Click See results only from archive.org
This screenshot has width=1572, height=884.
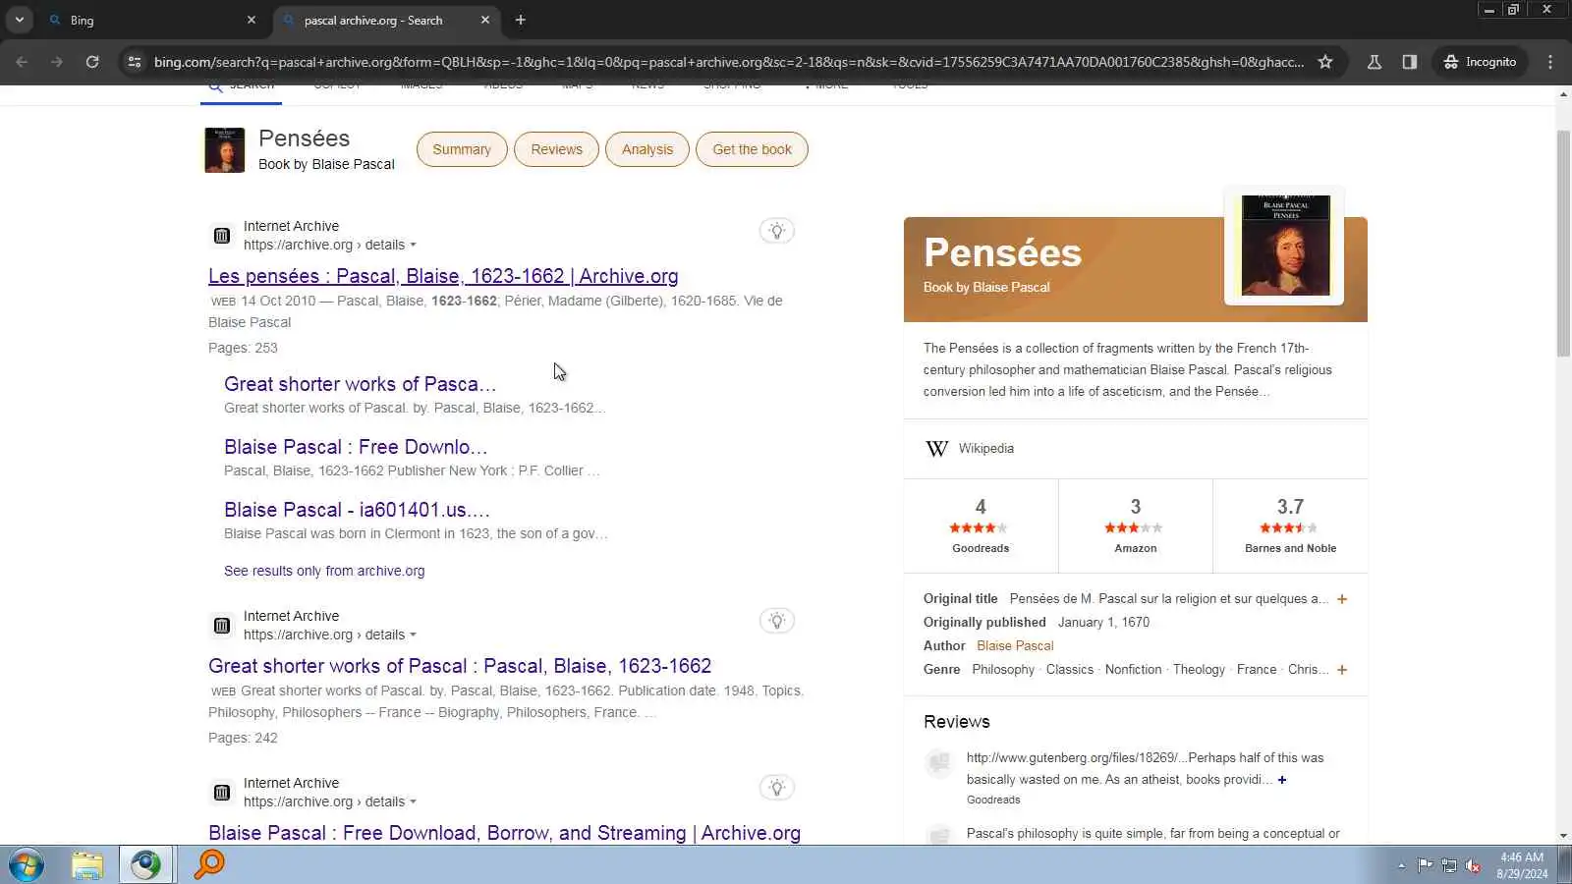(x=324, y=571)
